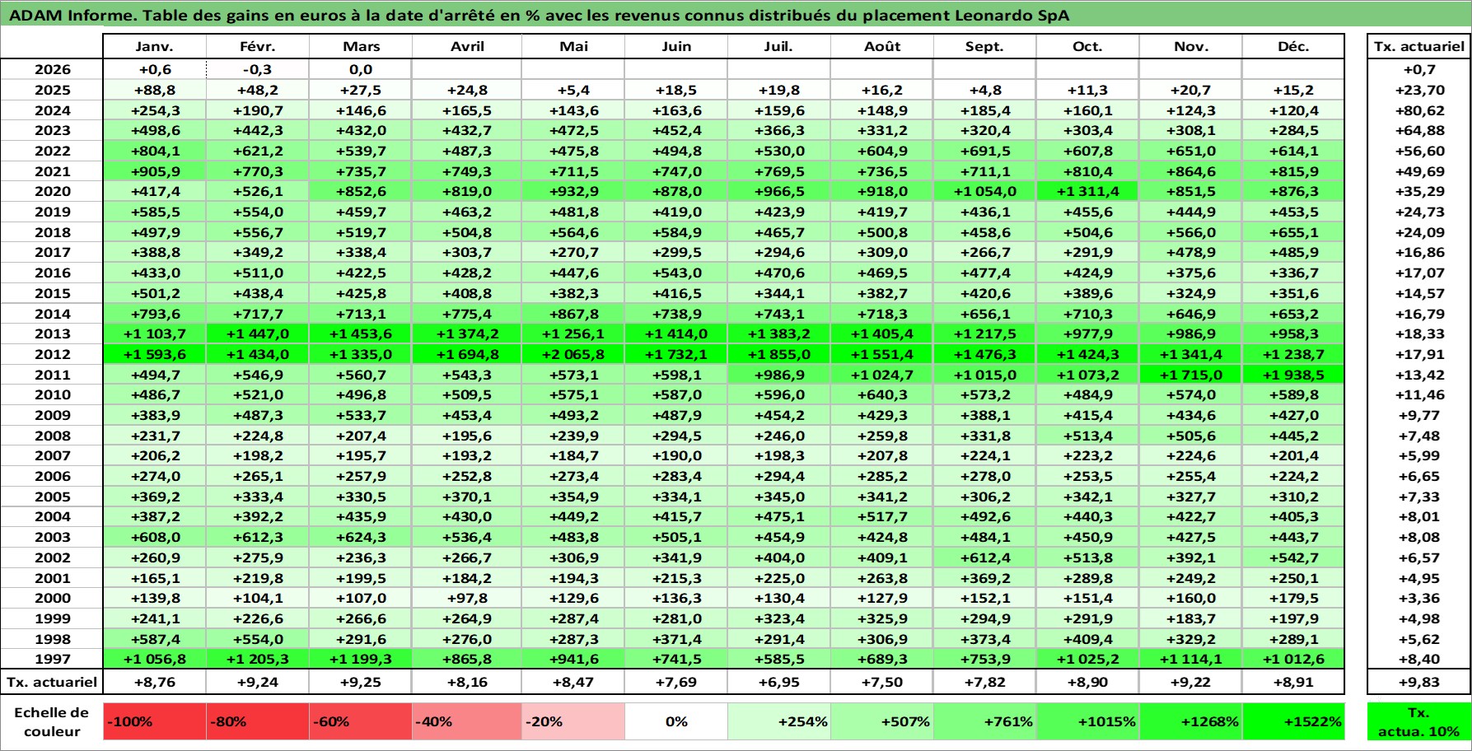1472x751 pixels.
Task: Click the 'Sept.' column header
Action: [x=985, y=46]
